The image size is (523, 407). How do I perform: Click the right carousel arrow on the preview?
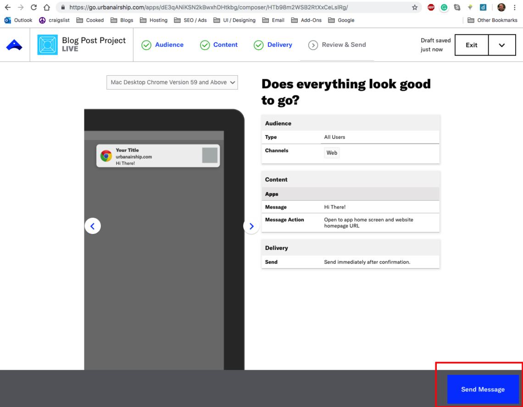(251, 226)
